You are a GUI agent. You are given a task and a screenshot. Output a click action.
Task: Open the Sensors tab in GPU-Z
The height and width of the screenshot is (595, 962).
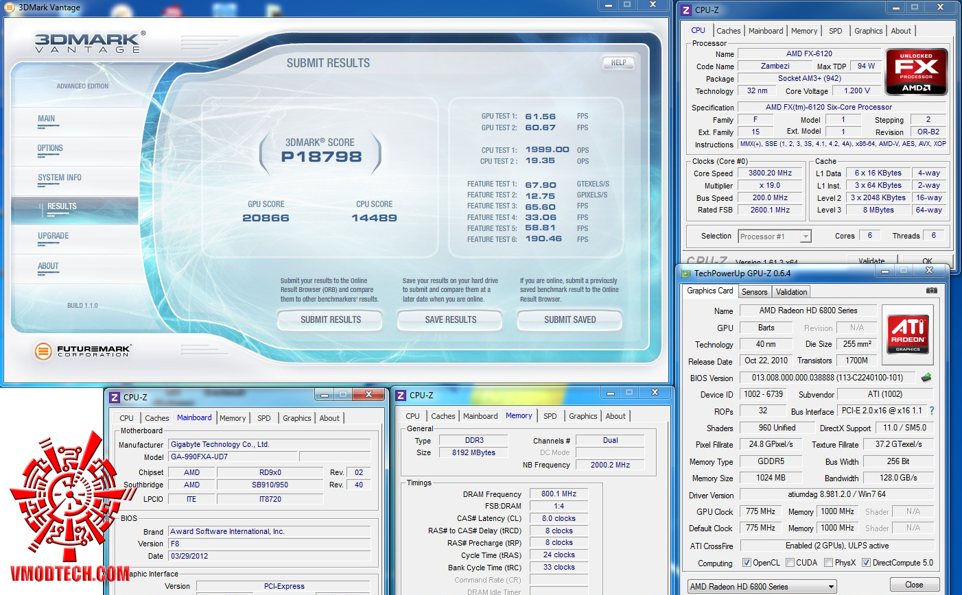[754, 291]
